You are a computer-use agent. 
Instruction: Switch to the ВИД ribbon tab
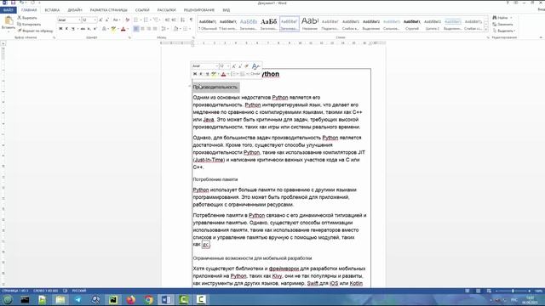[227, 10]
